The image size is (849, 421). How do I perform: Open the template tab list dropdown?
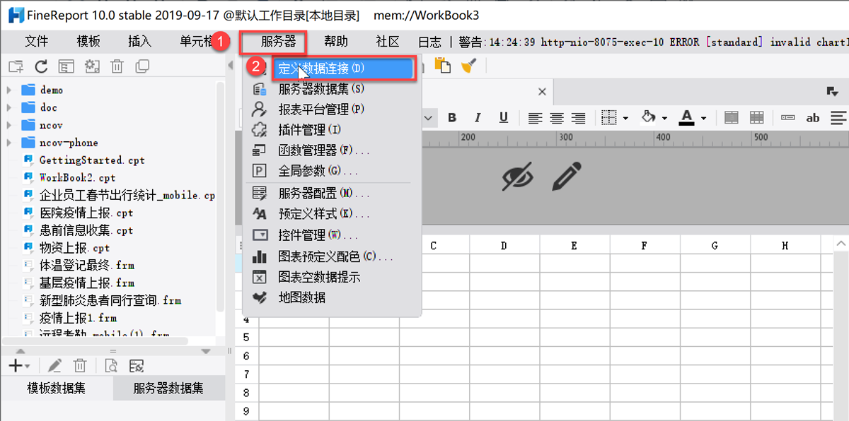tap(832, 91)
